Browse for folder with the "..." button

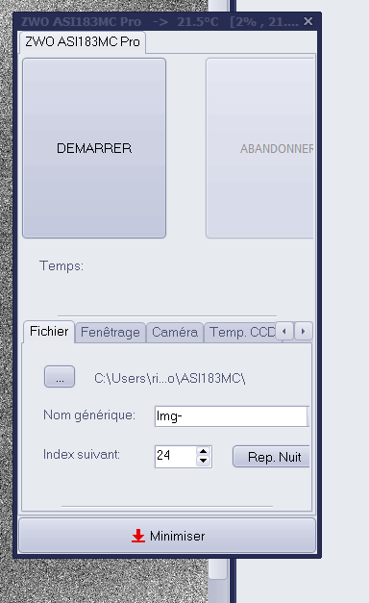click(60, 376)
